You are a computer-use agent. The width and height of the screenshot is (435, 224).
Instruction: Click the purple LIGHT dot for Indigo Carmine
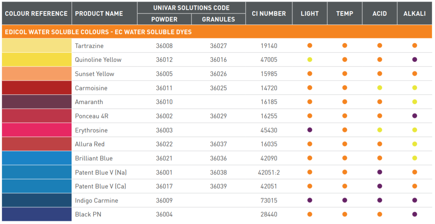(x=310, y=200)
